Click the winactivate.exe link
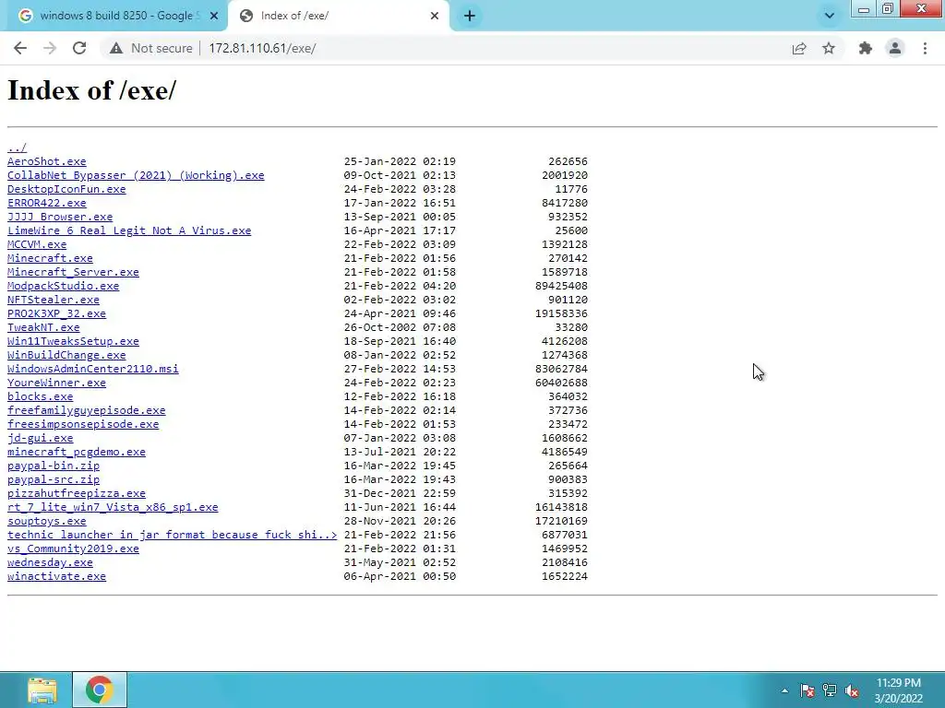 click(56, 577)
